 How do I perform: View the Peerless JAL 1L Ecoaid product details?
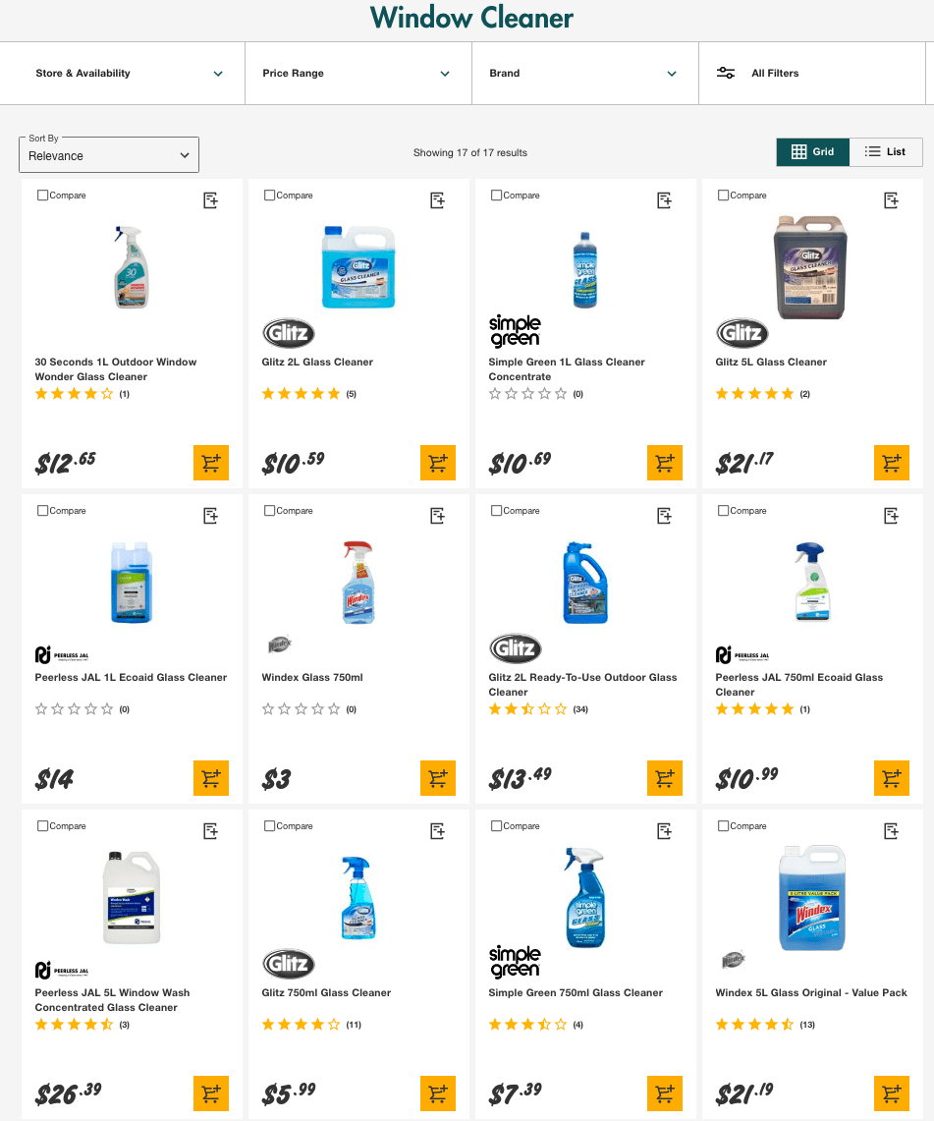[x=132, y=677]
